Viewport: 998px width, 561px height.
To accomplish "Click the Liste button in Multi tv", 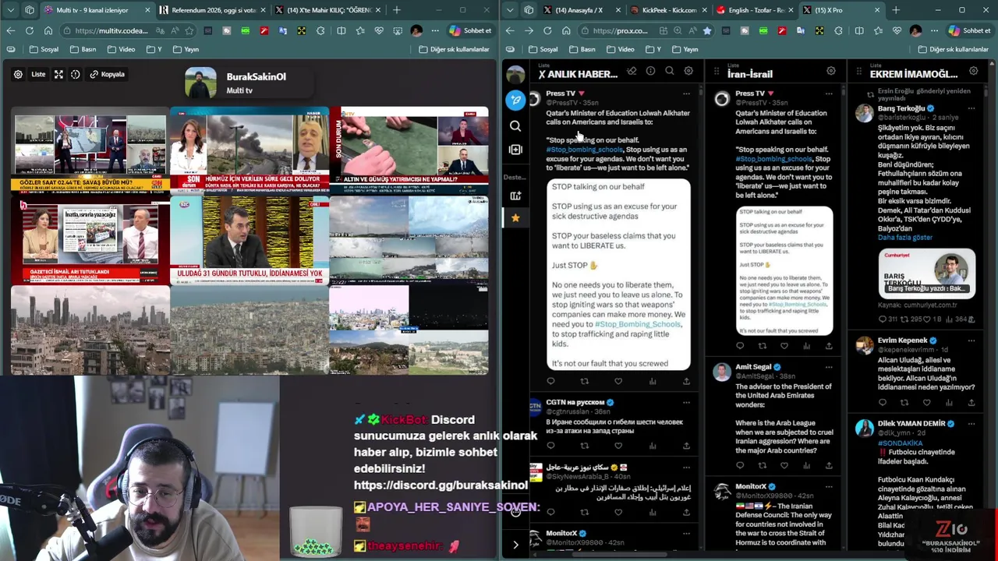I will pos(38,74).
